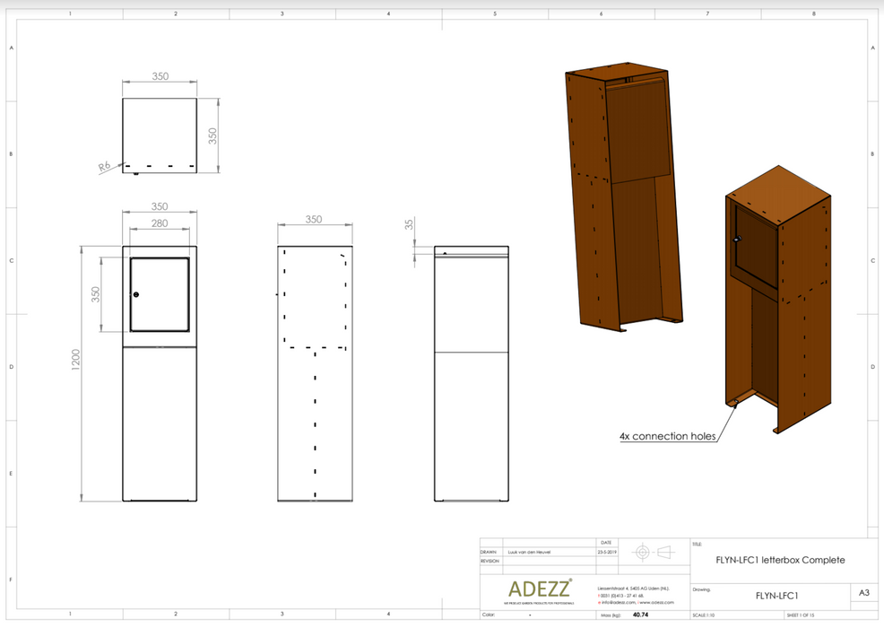Screen dimensions: 884x628
Task: Select the 280 door width dimension
Action: pyautogui.click(x=159, y=223)
